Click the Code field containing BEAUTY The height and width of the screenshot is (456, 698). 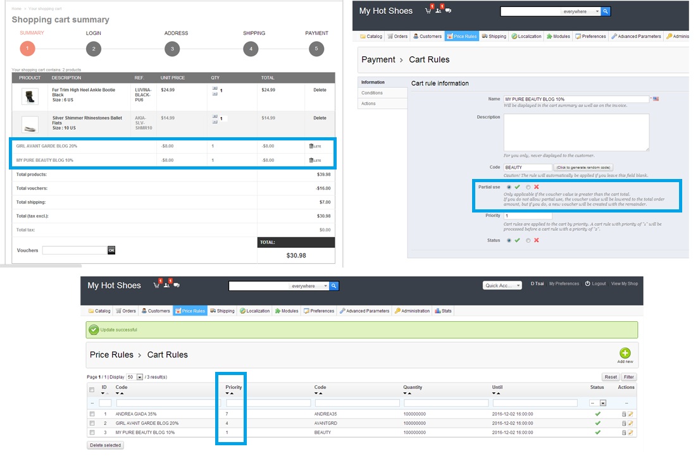(x=528, y=168)
